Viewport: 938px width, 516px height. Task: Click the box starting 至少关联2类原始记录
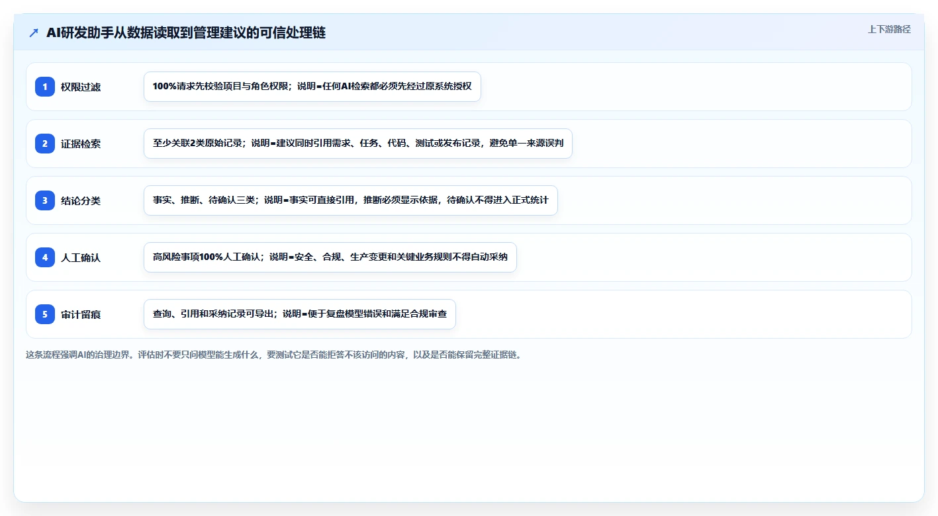pyautogui.click(x=358, y=144)
